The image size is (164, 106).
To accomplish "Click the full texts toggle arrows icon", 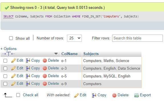I will 9,54.
